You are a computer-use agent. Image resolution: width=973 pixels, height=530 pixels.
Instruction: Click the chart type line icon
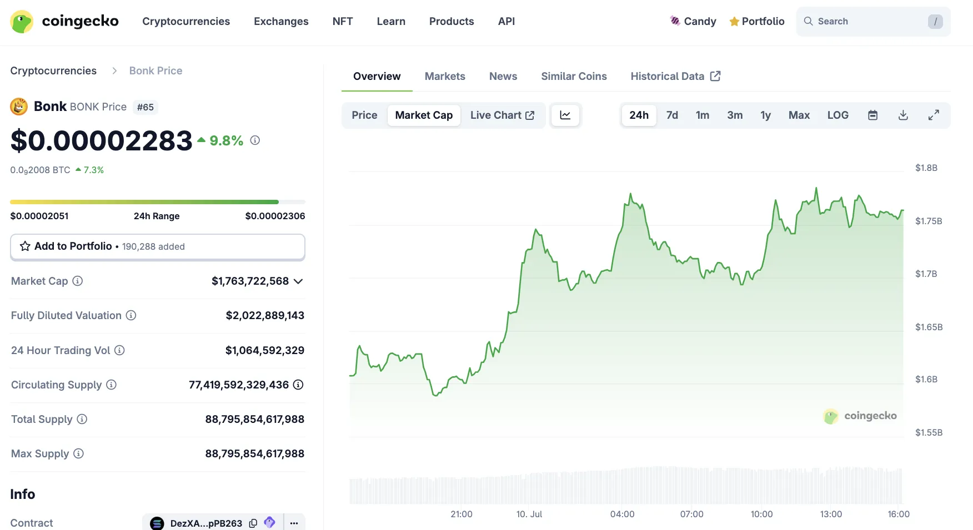pyautogui.click(x=565, y=115)
